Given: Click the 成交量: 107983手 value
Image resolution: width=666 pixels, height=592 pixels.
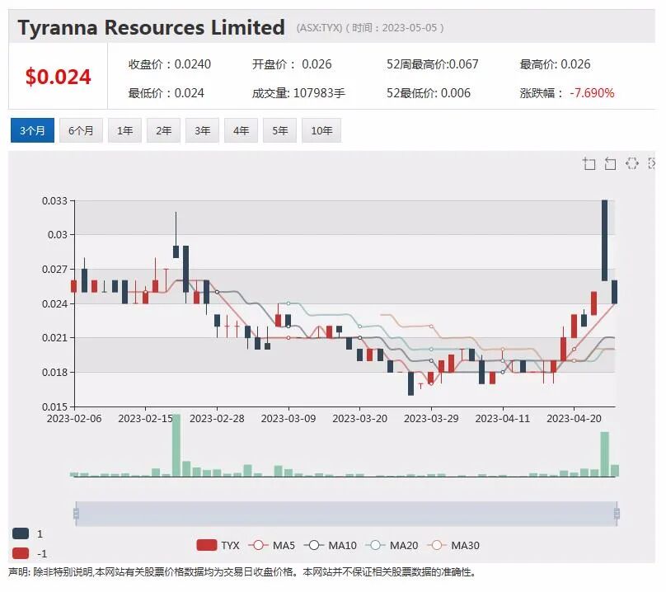Looking at the screenshot, I should [298, 93].
